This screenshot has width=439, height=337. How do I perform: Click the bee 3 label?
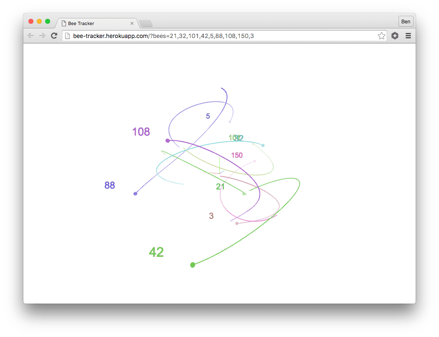pos(211,216)
